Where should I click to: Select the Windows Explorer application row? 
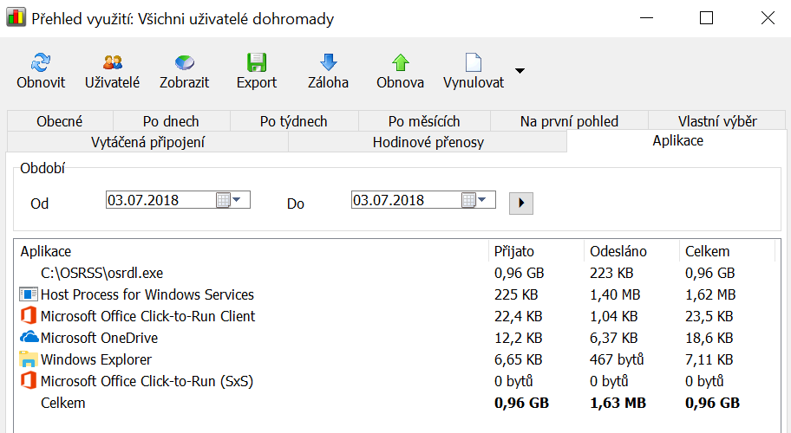(x=95, y=359)
